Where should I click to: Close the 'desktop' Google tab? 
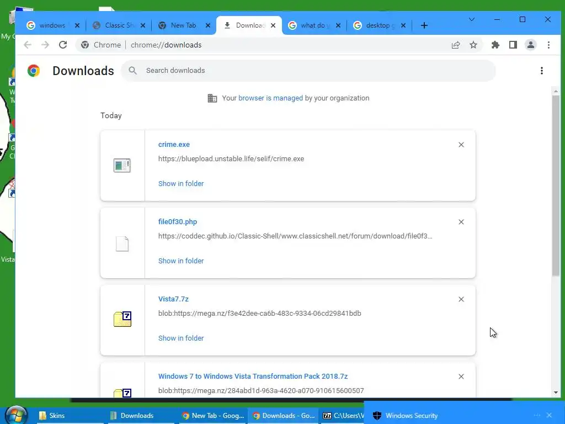[403, 25]
